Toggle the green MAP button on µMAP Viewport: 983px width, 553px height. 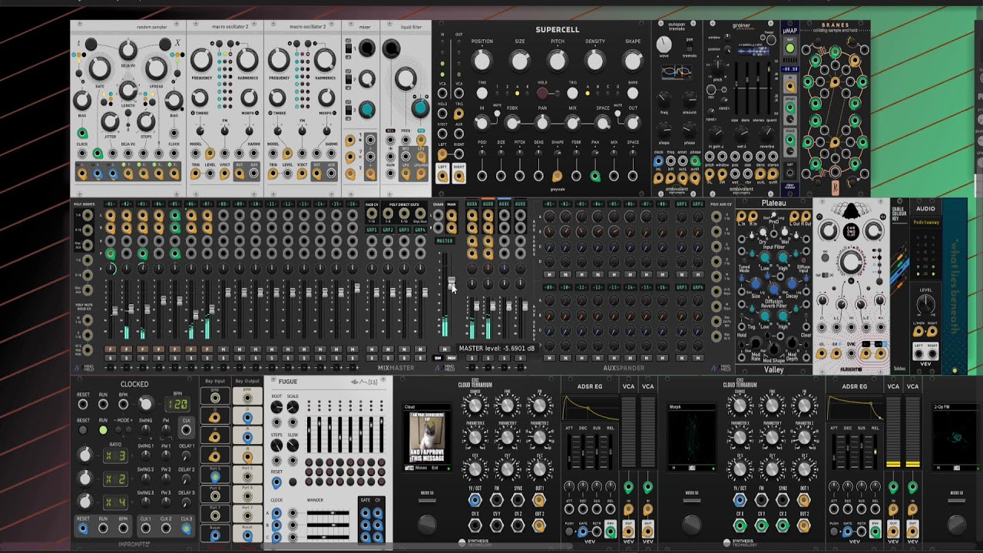[789, 48]
